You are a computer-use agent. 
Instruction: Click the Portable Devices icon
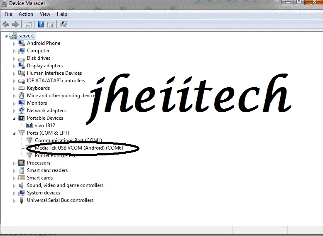[x=22, y=118]
